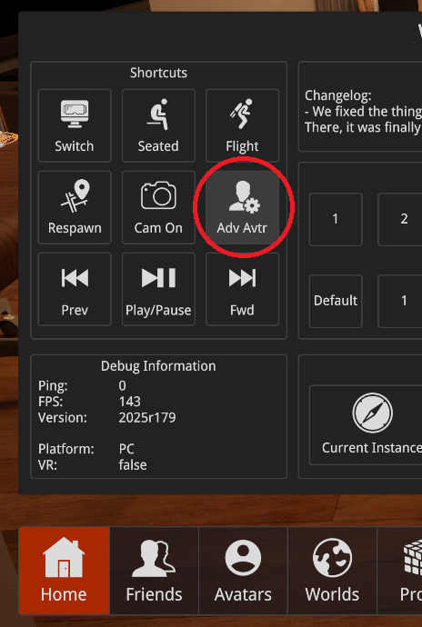This screenshot has height=627, width=422.
Task: Switch to the Worlds tab
Action: 332,571
